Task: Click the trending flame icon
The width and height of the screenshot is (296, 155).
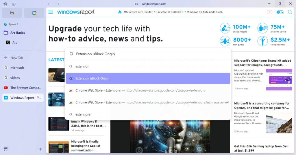Action: (x=120, y=12)
